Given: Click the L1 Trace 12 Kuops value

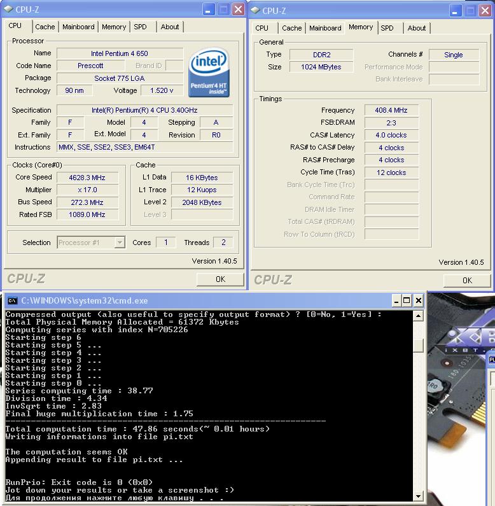Looking at the screenshot, I should [x=202, y=190].
